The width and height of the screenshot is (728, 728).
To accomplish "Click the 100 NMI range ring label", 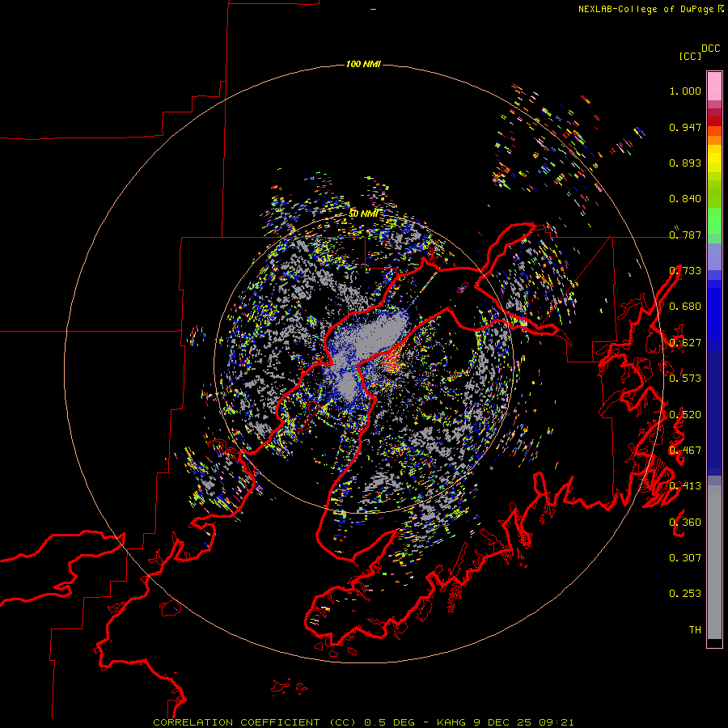I will (x=363, y=64).
